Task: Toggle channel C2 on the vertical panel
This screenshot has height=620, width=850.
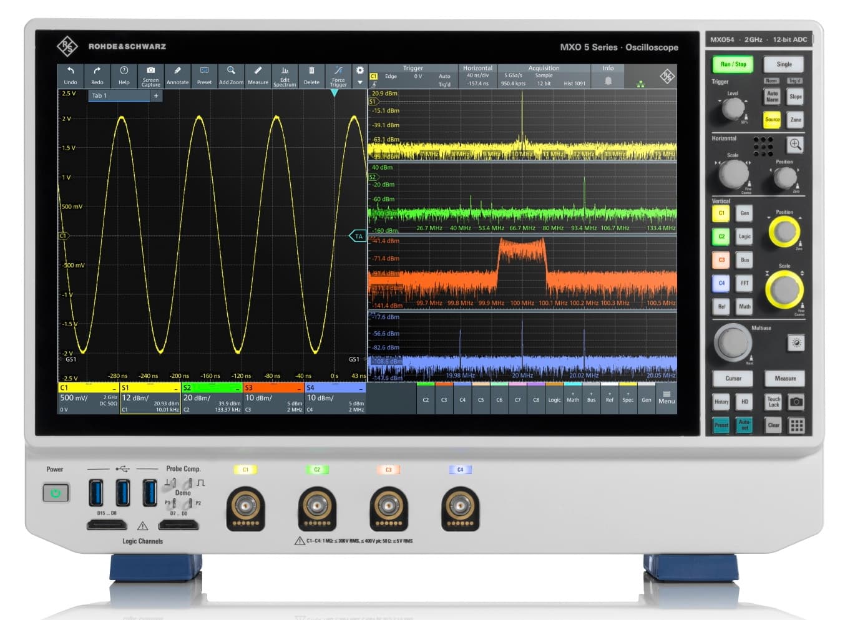Action: pos(721,236)
